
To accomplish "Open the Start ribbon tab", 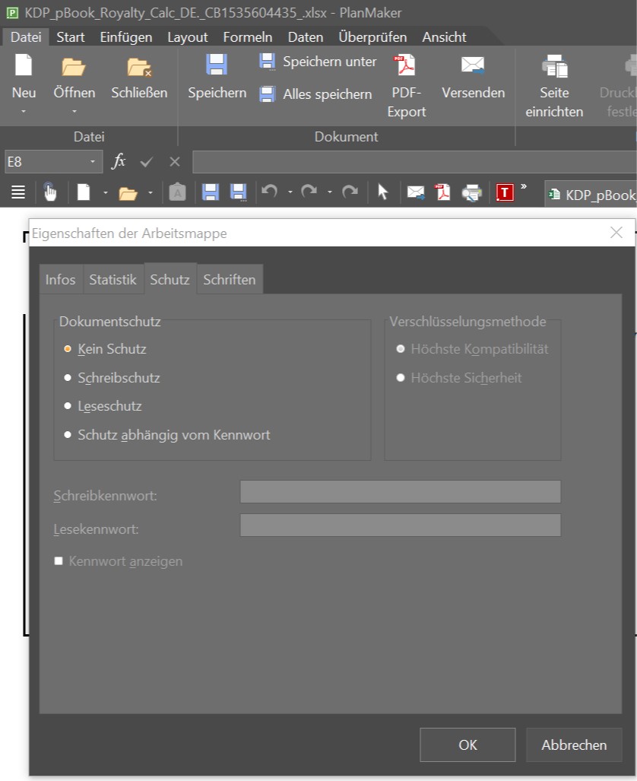I will pyautogui.click(x=70, y=37).
